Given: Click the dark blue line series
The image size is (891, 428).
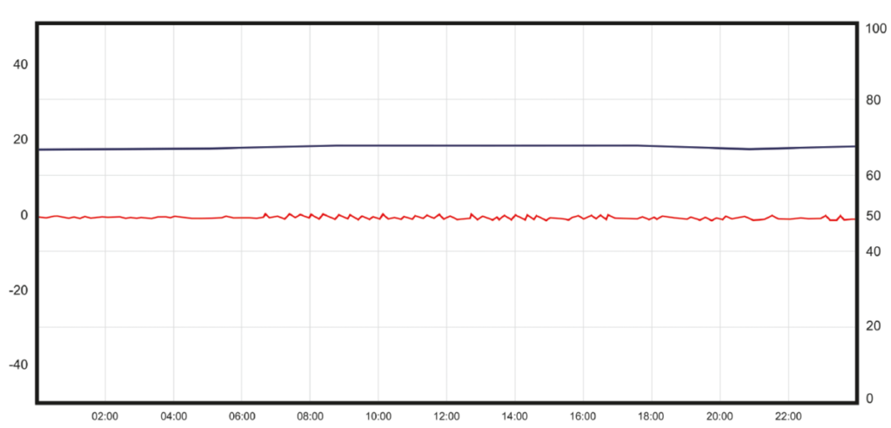Looking at the screenshot, I should (x=446, y=145).
